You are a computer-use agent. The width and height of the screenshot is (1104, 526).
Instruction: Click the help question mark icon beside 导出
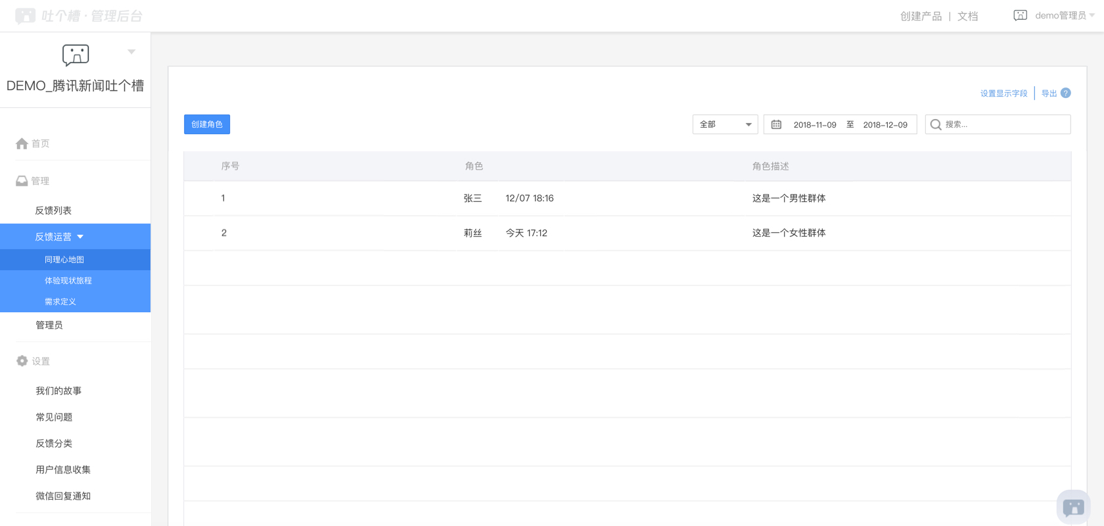1066,93
